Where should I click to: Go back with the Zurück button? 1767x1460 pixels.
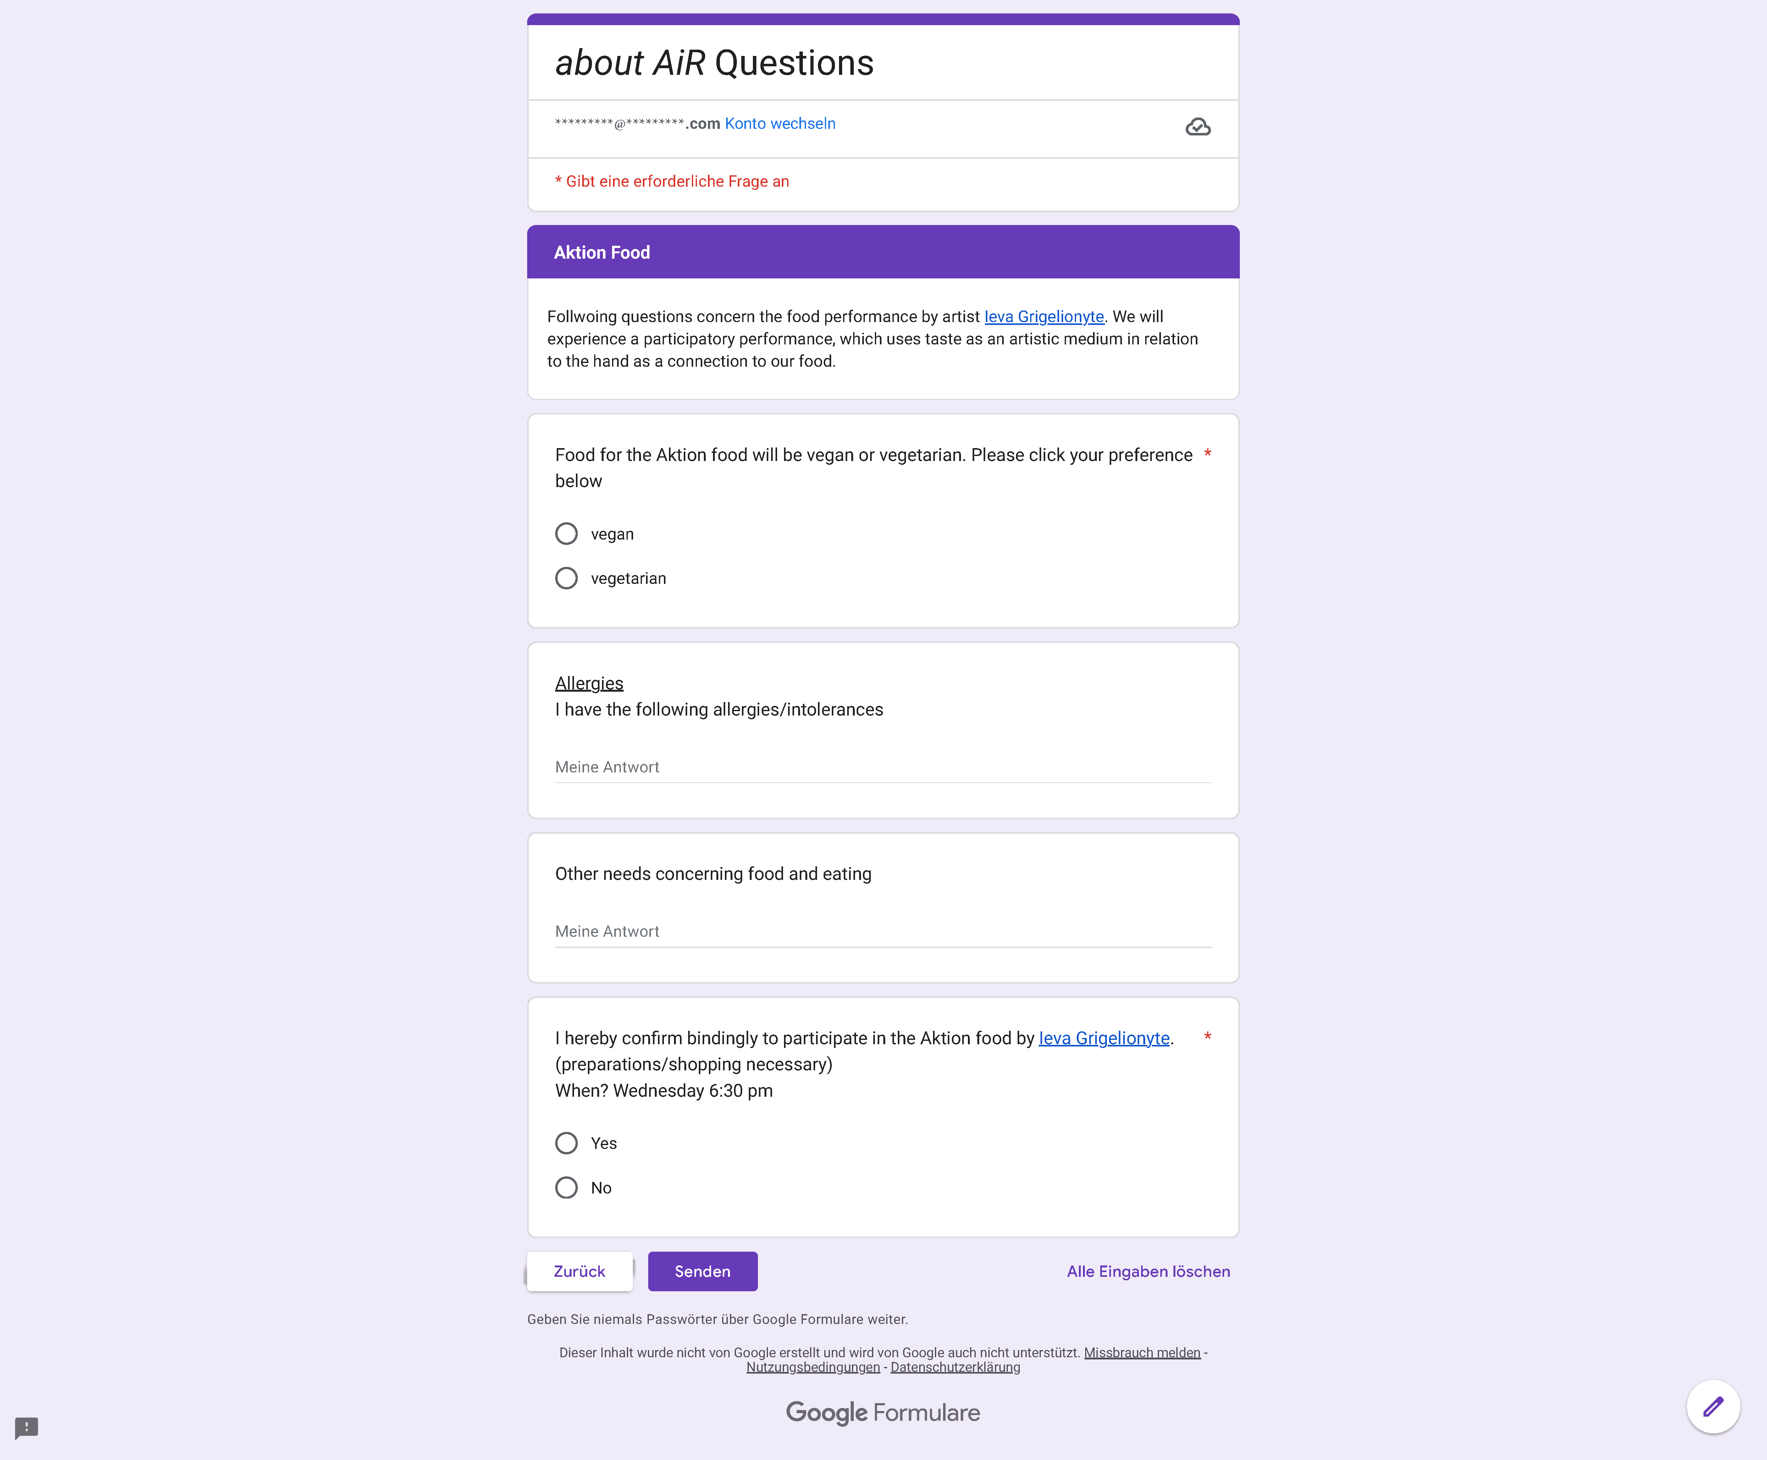(579, 1271)
